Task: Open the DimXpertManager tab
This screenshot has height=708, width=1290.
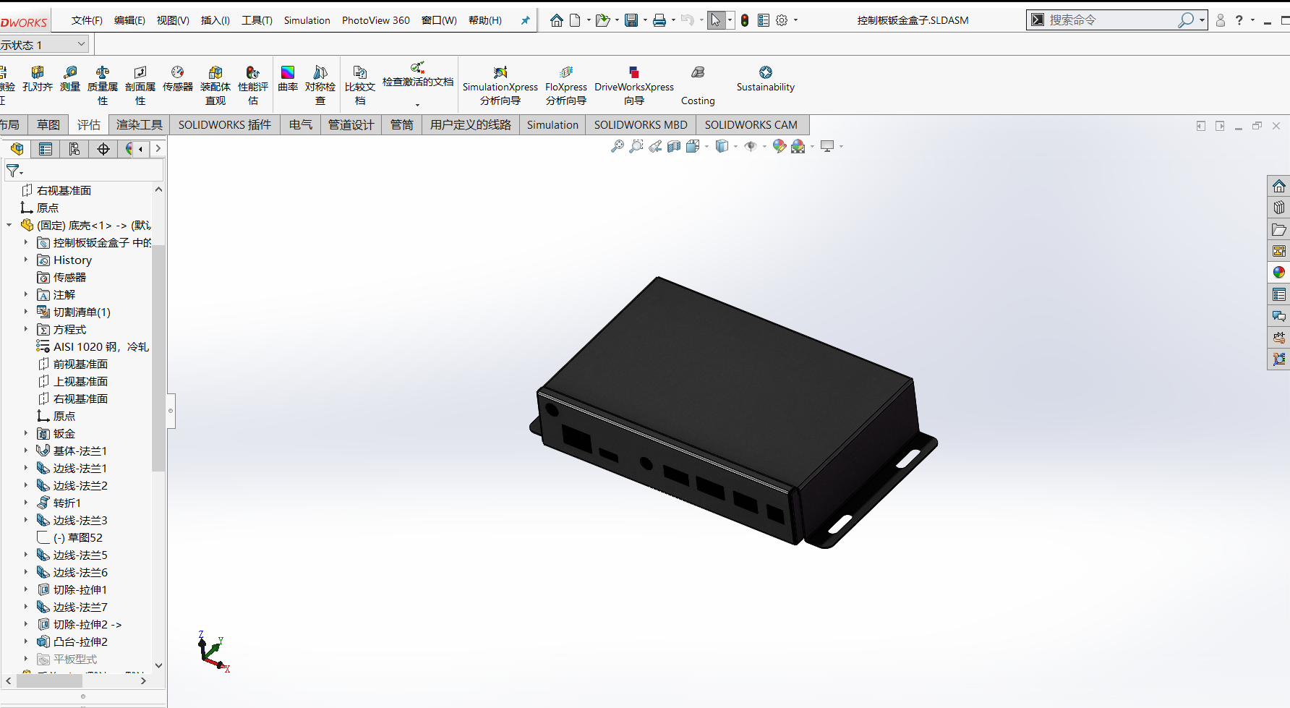Action: [x=103, y=149]
